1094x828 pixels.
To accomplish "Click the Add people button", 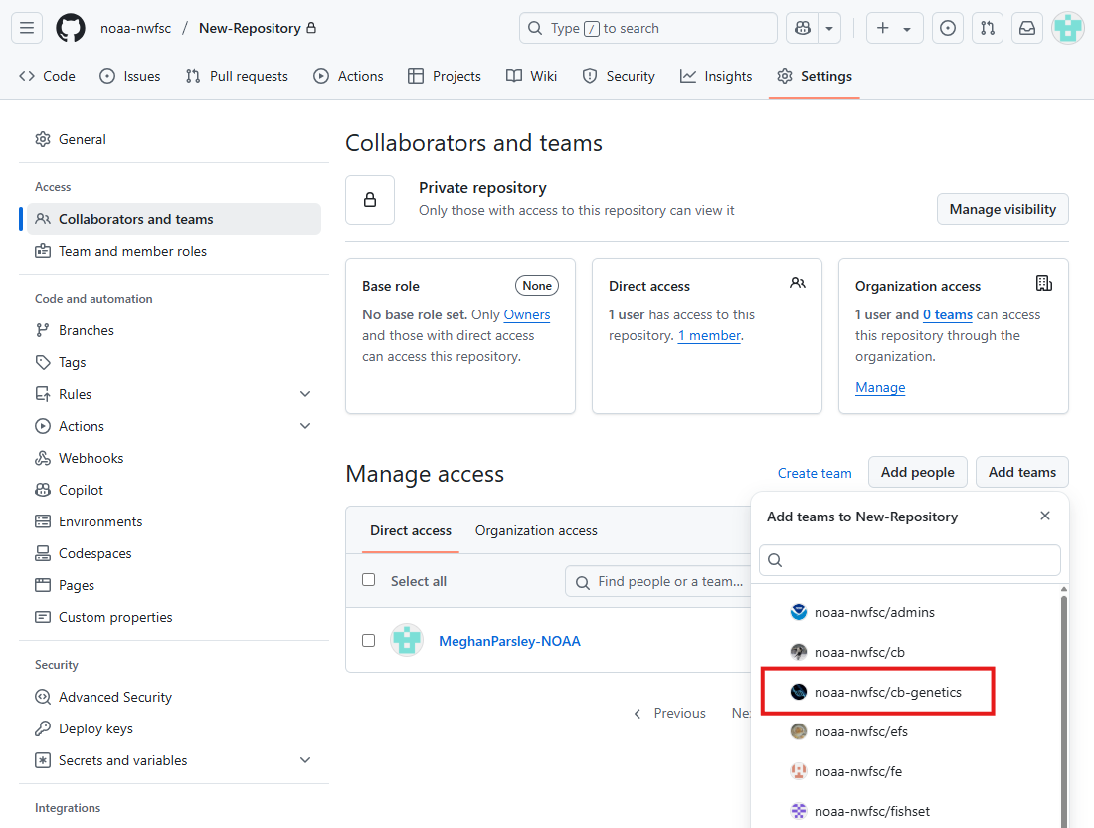I will [918, 472].
